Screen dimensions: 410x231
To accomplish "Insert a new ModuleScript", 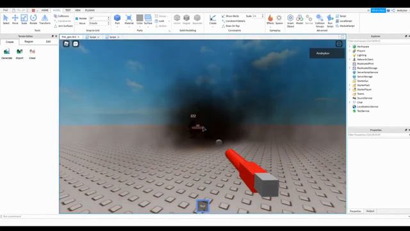I will pos(345,26).
